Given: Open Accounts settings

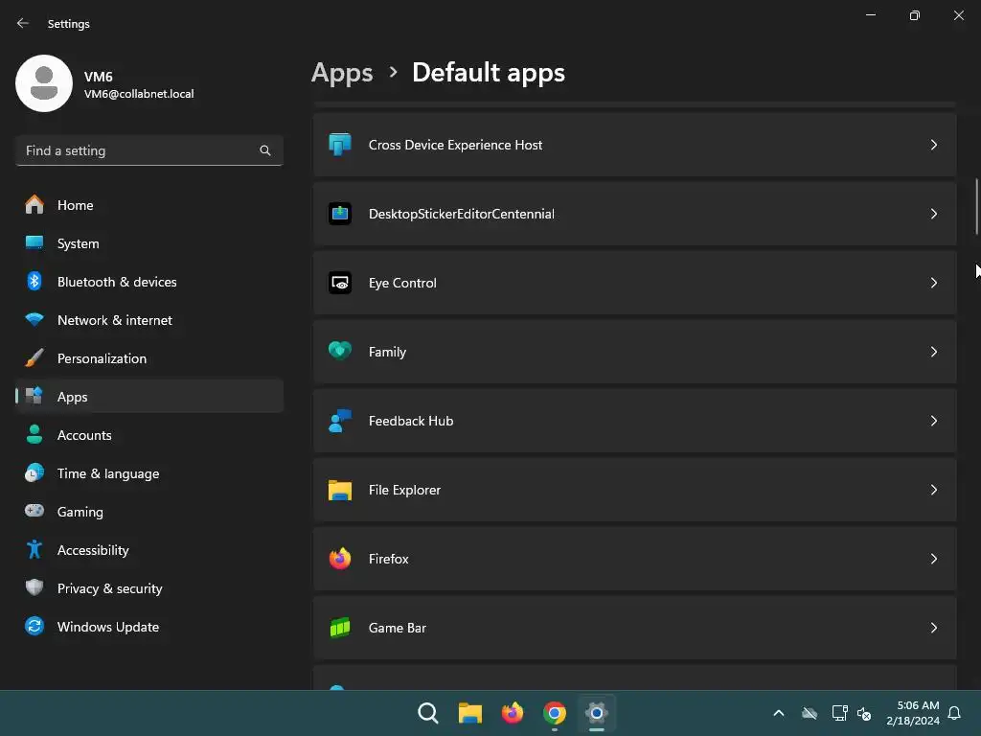Looking at the screenshot, I should click(149, 435).
